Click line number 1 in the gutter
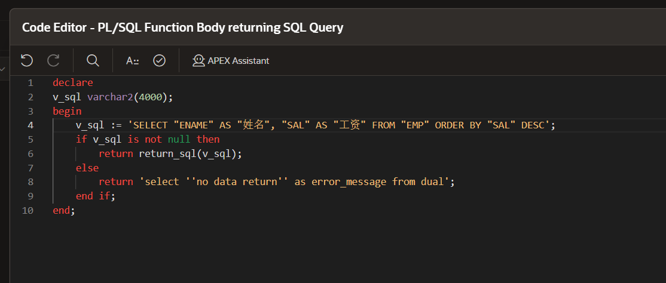The height and width of the screenshot is (283, 666). [30, 82]
